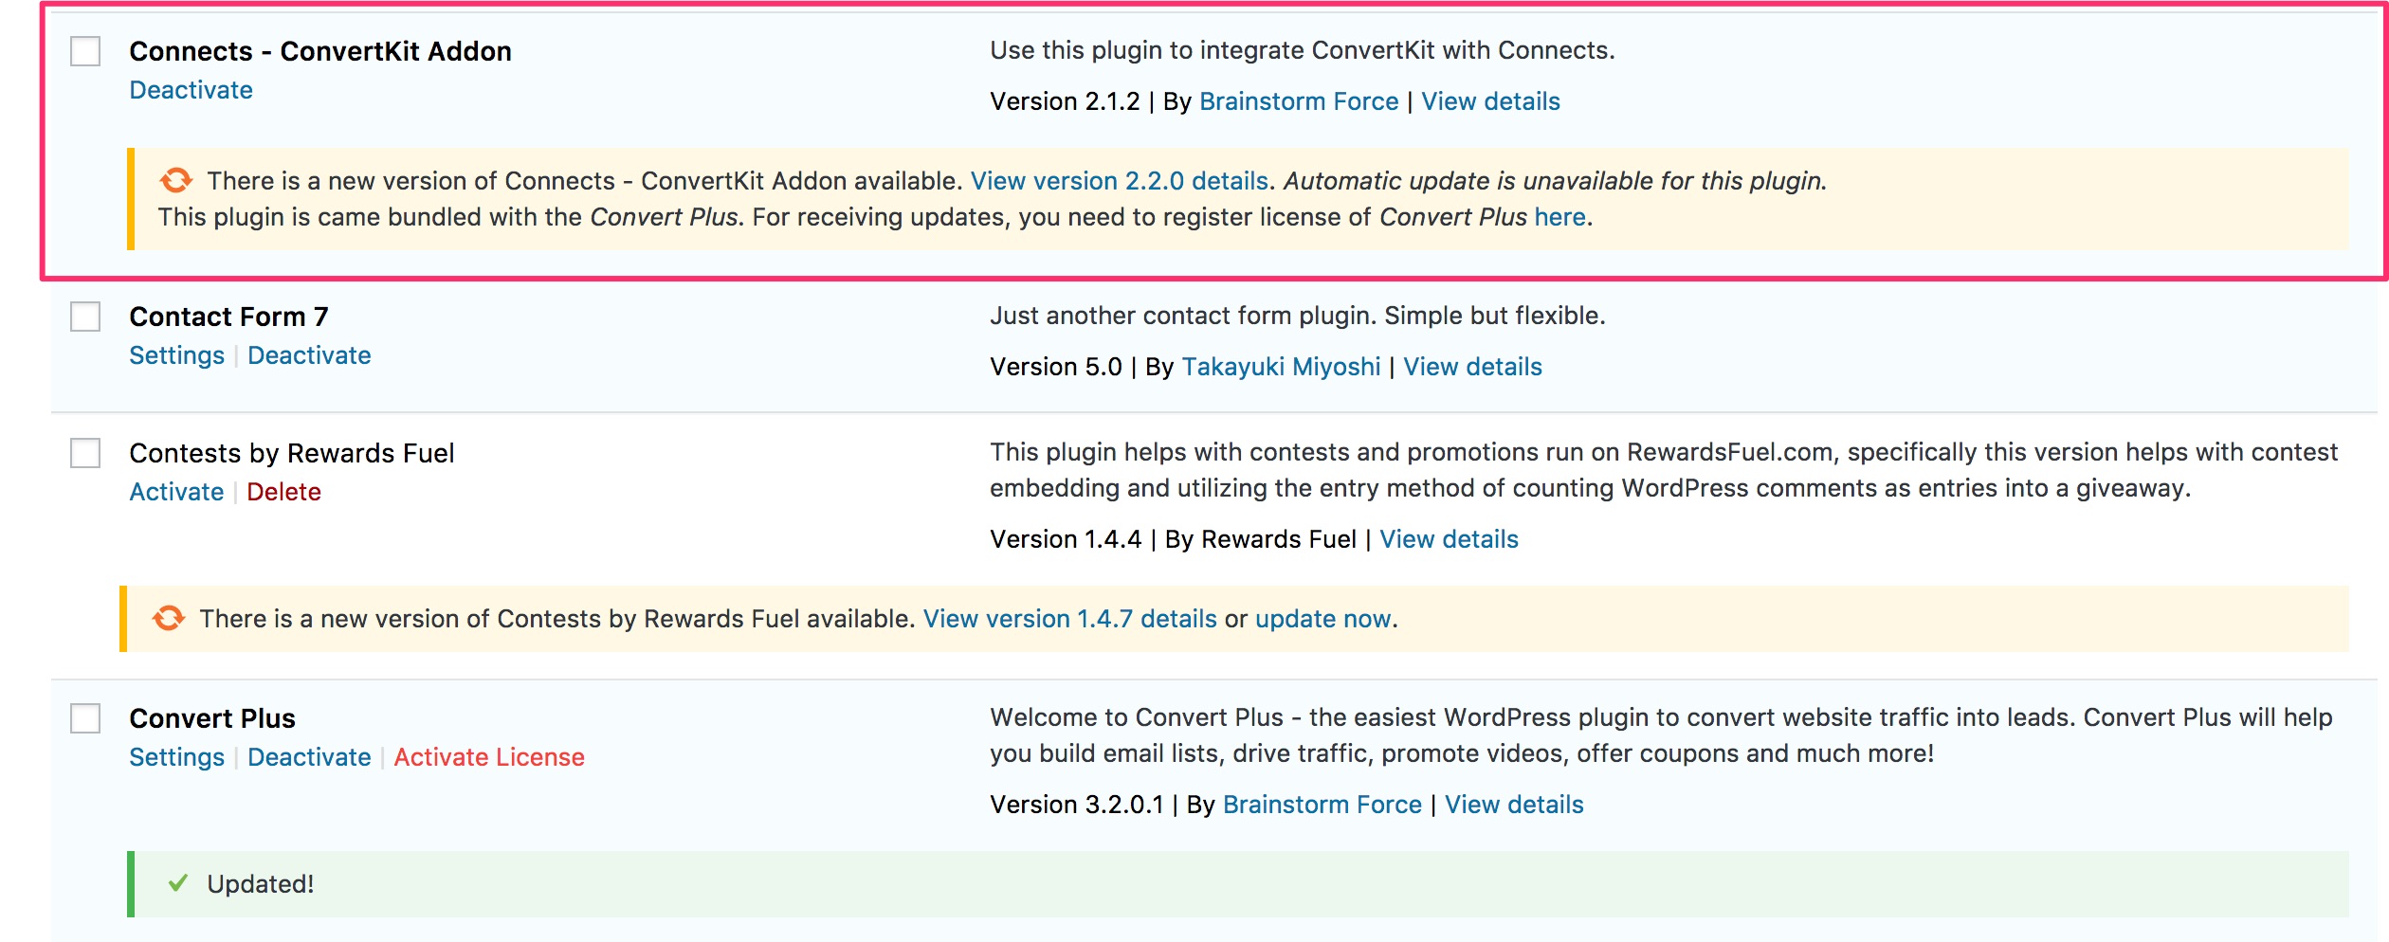Tick the Connects - ConvertKit Addon checkbox

(85, 51)
